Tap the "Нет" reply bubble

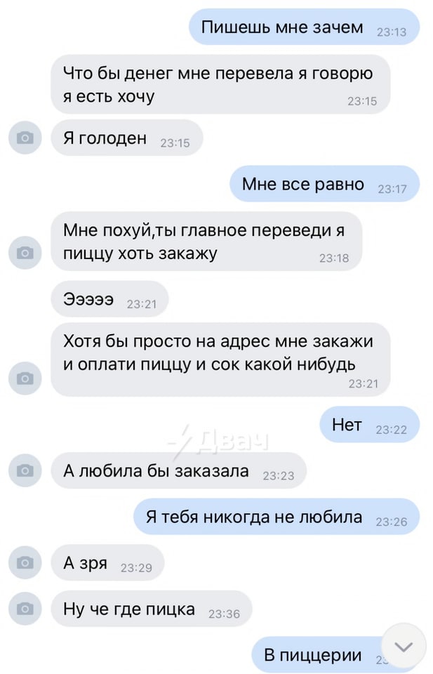(369, 425)
